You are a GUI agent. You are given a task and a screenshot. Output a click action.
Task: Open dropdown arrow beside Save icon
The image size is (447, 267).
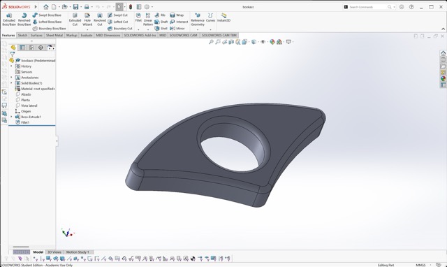[81, 7]
